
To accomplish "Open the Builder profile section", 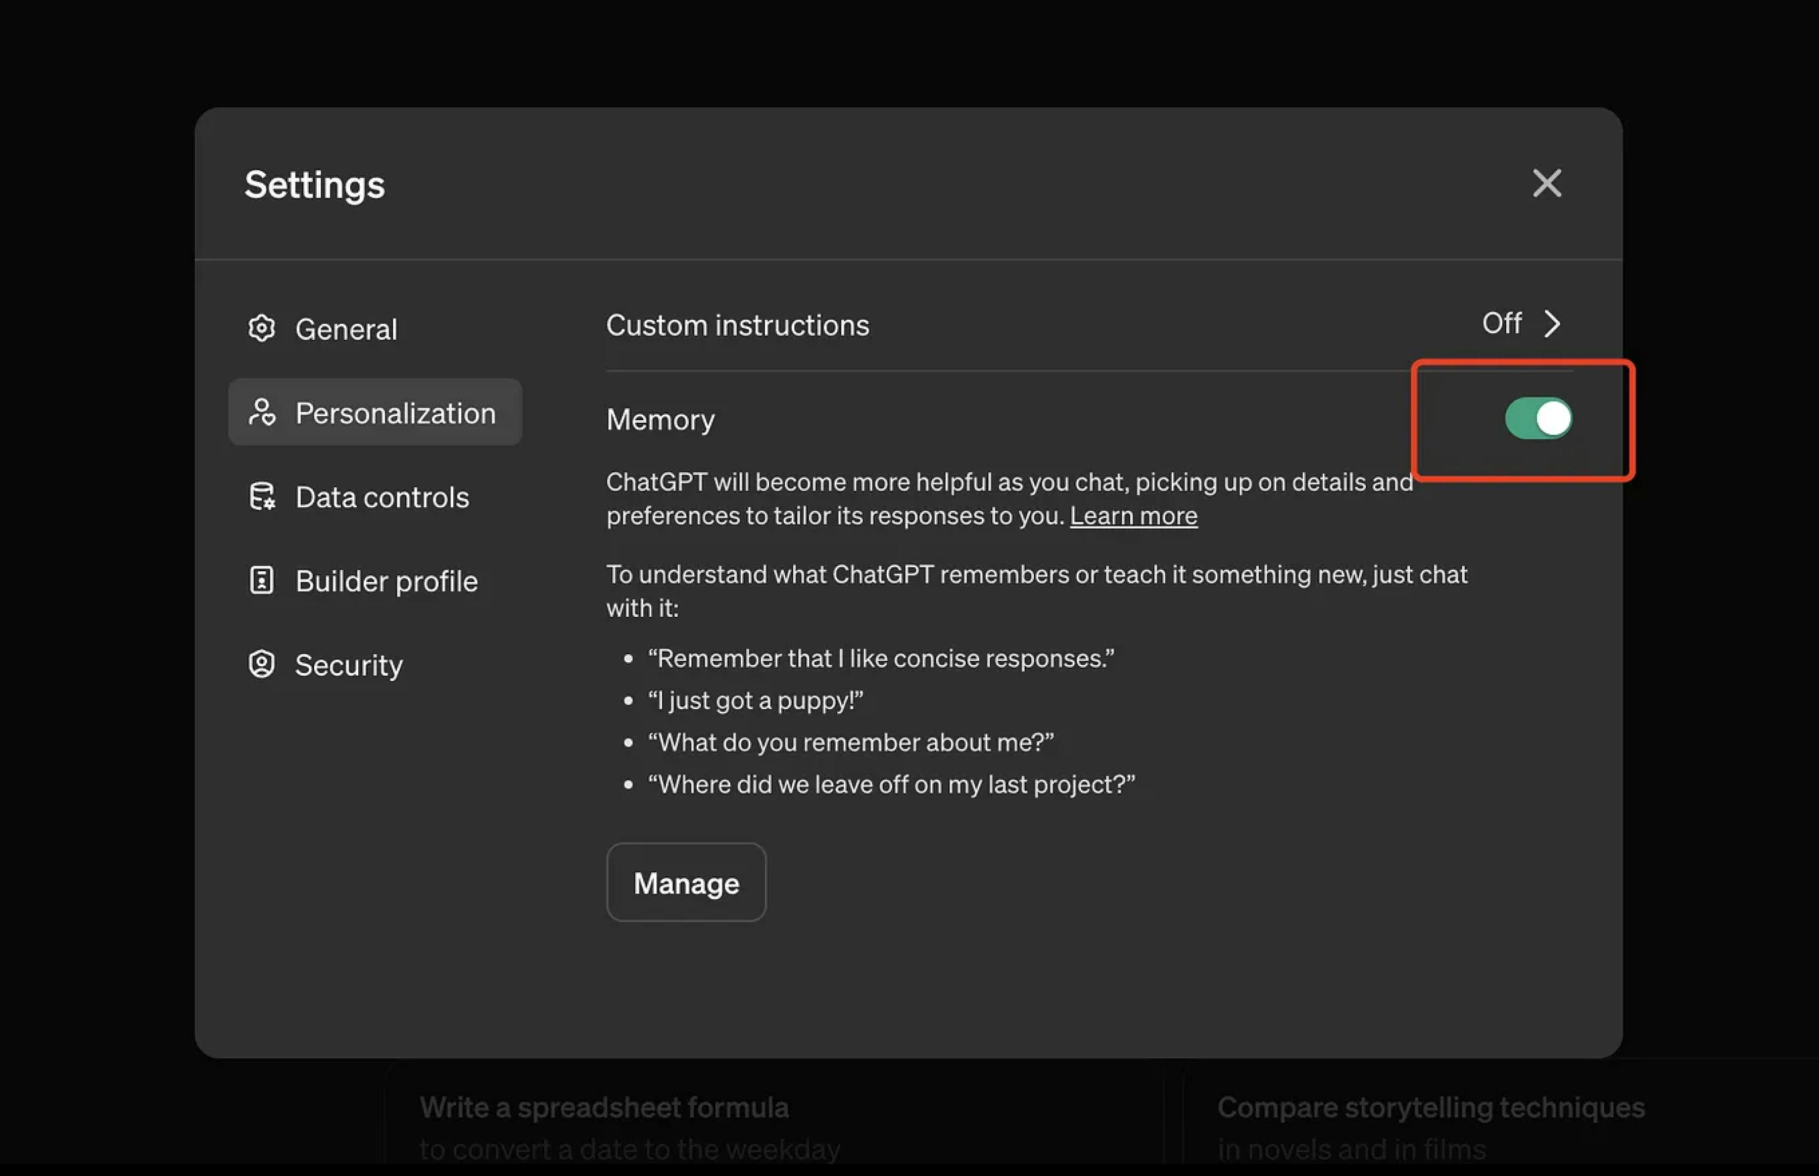I will click(x=387, y=580).
